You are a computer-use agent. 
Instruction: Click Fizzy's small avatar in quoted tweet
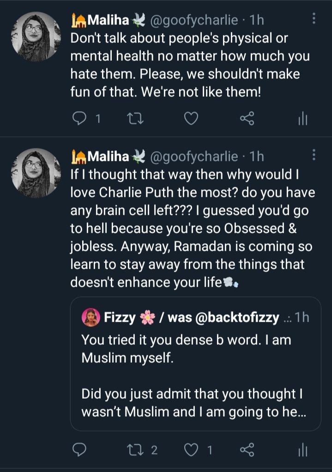pyautogui.click(x=90, y=318)
